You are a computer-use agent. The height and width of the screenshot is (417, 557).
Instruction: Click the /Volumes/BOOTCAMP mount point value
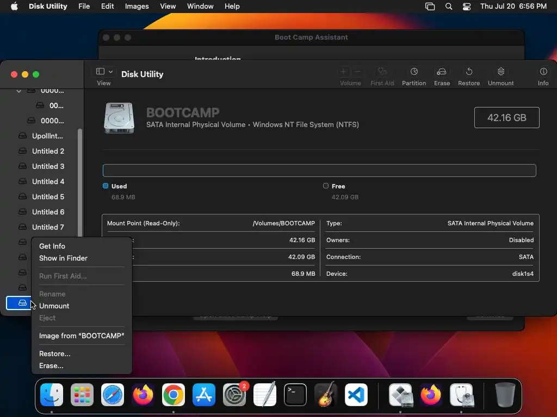(284, 223)
